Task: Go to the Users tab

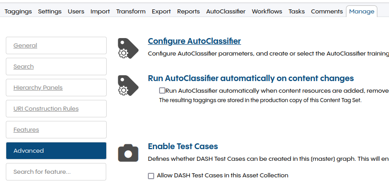Action: click(x=76, y=11)
